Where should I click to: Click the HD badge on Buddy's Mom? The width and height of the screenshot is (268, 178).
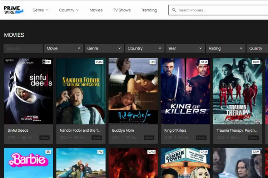[153, 62]
